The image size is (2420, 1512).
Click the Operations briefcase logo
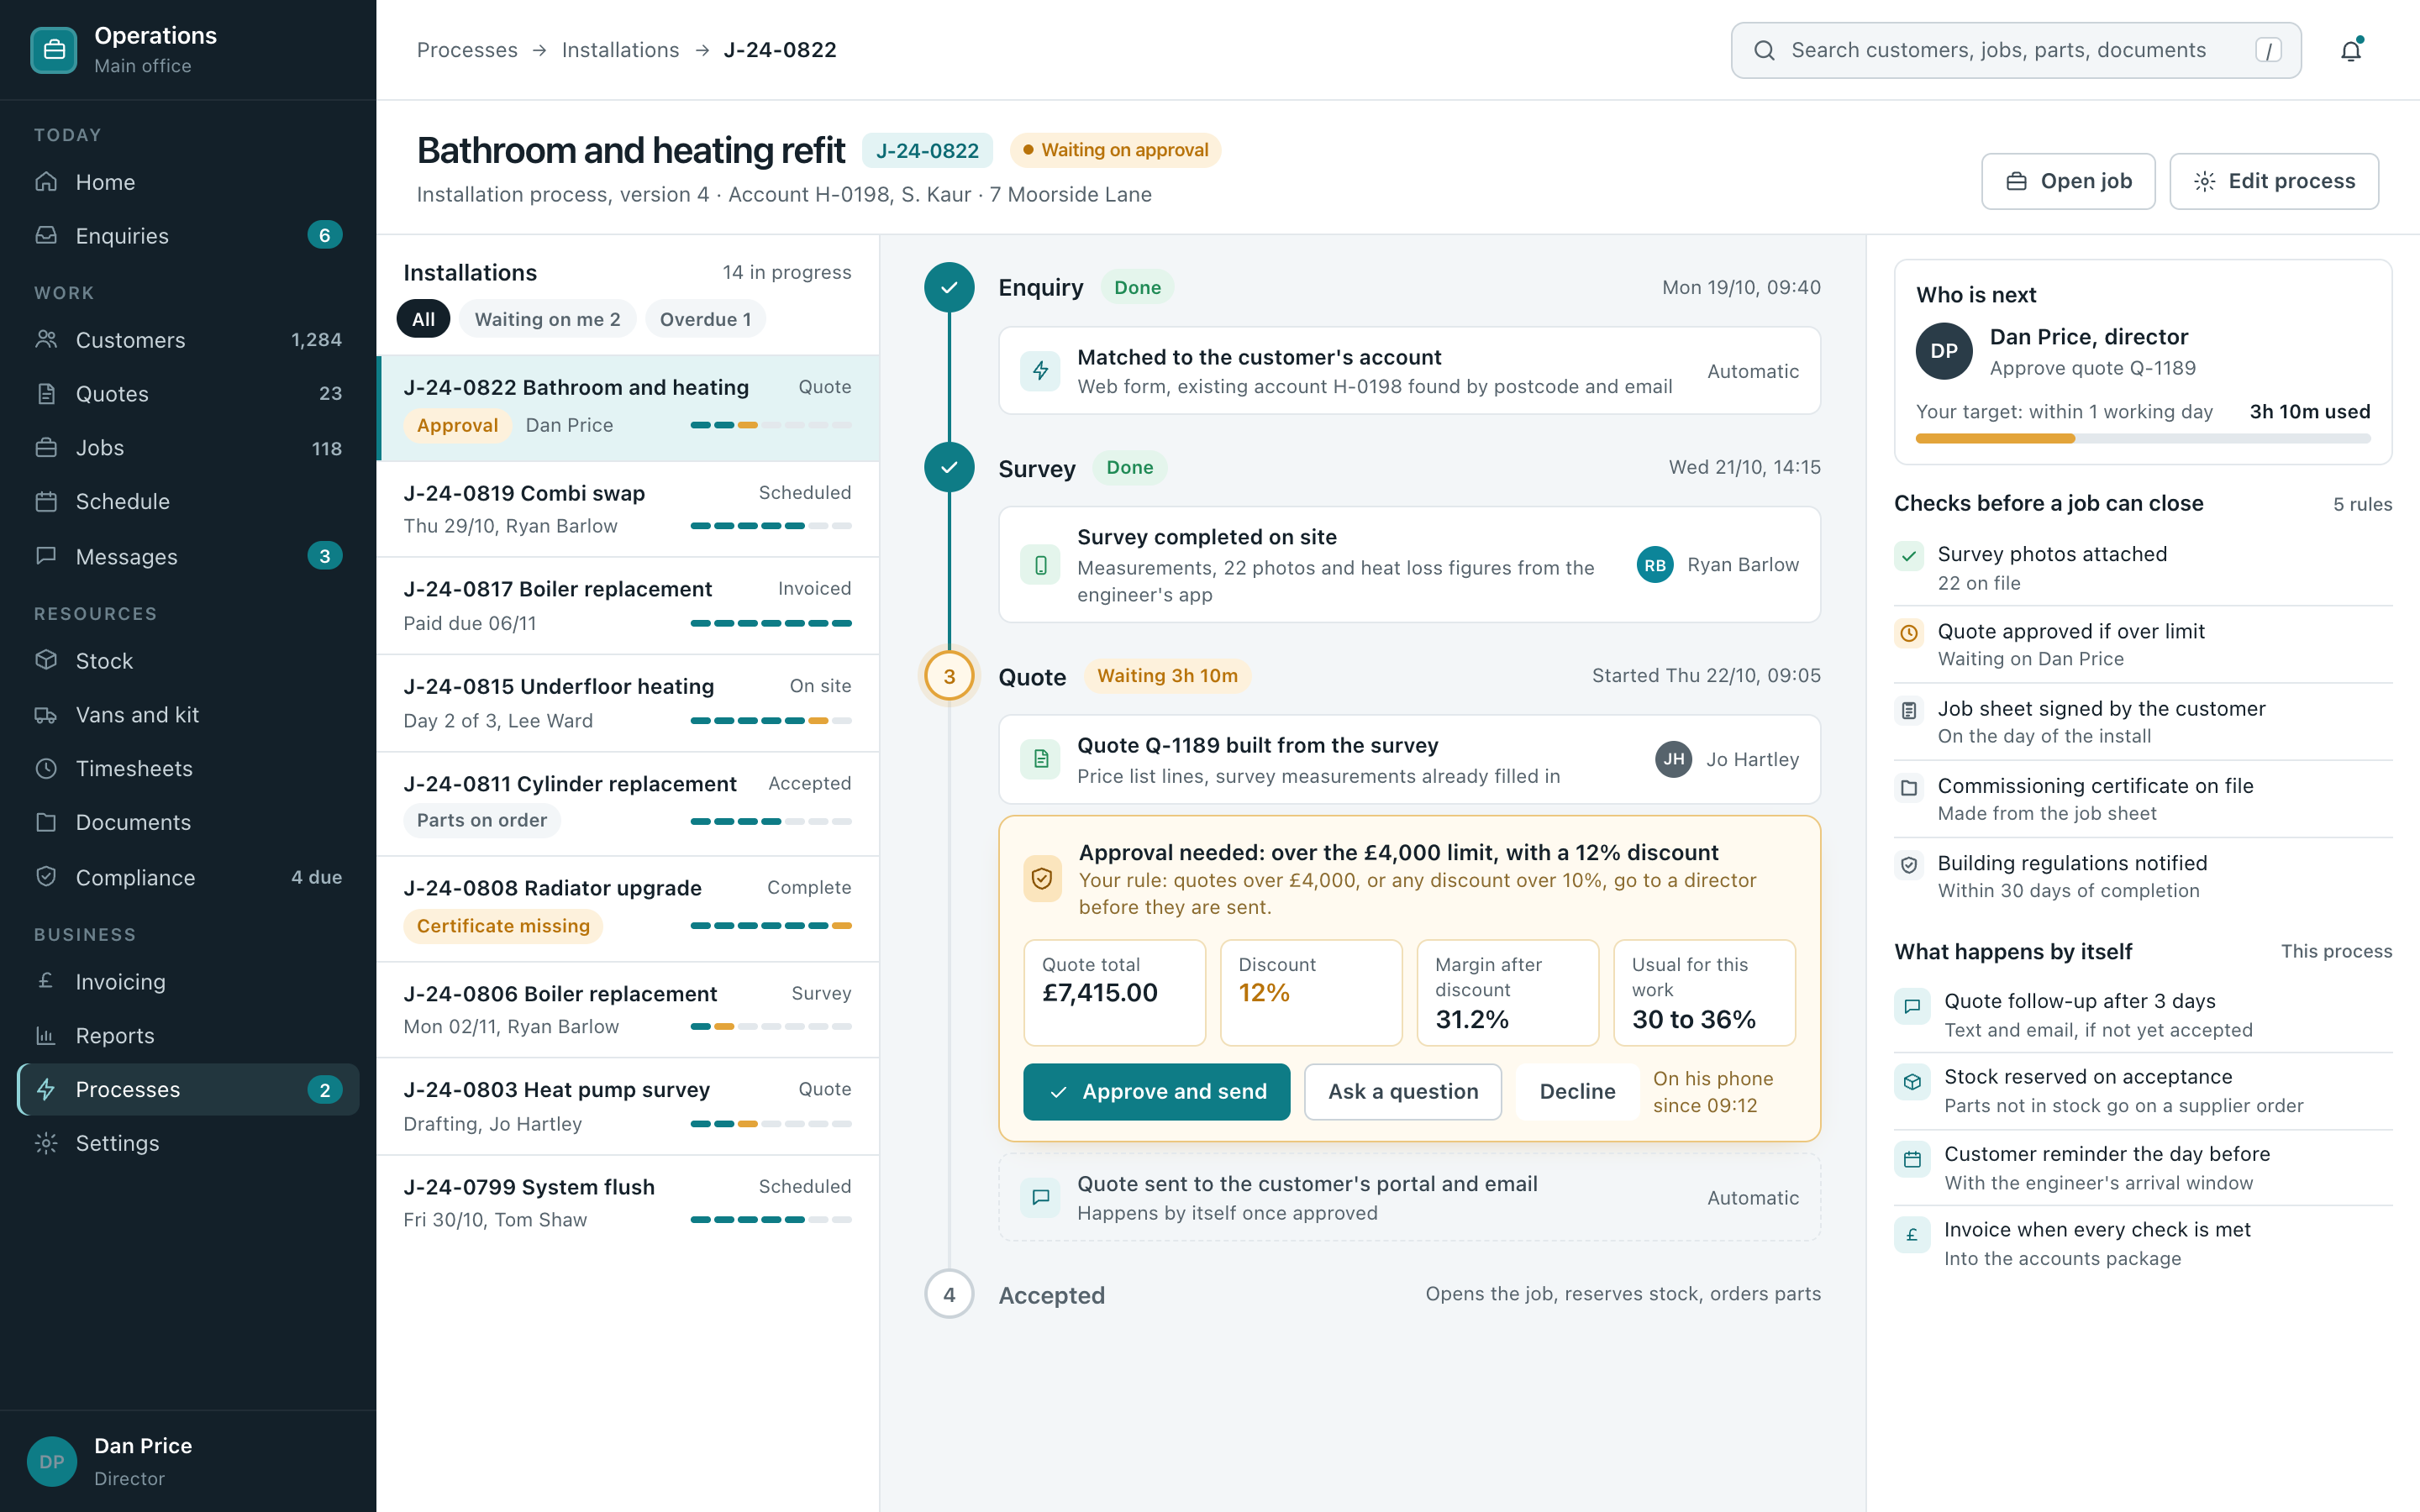54,50
